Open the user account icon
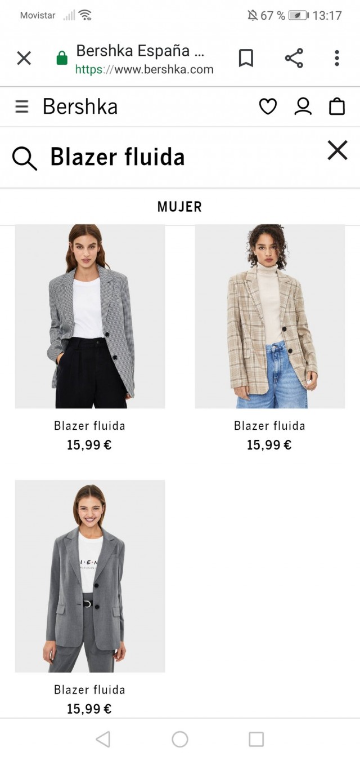Screen dimensions: 360x761 click(x=303, y=106)
